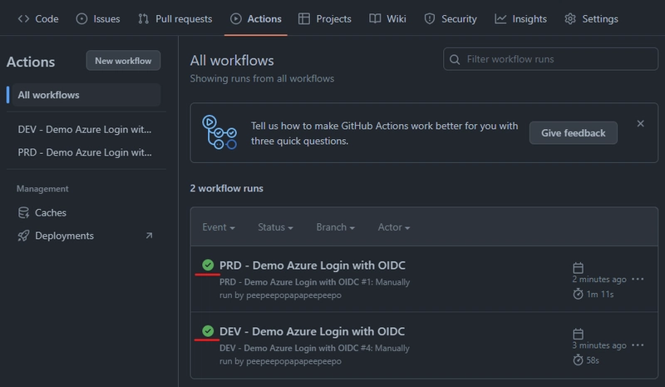Click the Projects table icon
This screenshot has height=387, width=665.
coord(304,18)
